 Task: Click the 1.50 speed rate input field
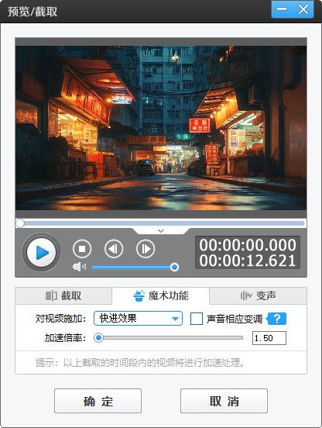coord(269,338)
